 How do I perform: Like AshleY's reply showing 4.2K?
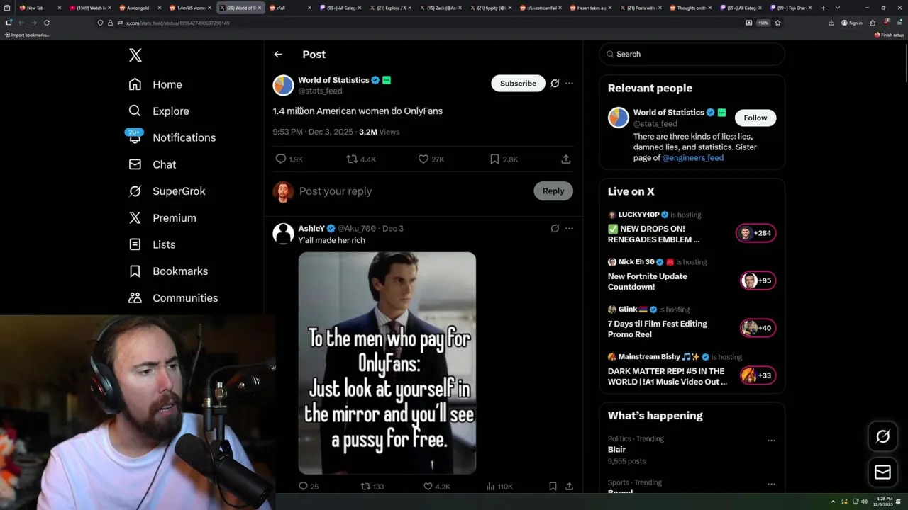tap(436, 487)
